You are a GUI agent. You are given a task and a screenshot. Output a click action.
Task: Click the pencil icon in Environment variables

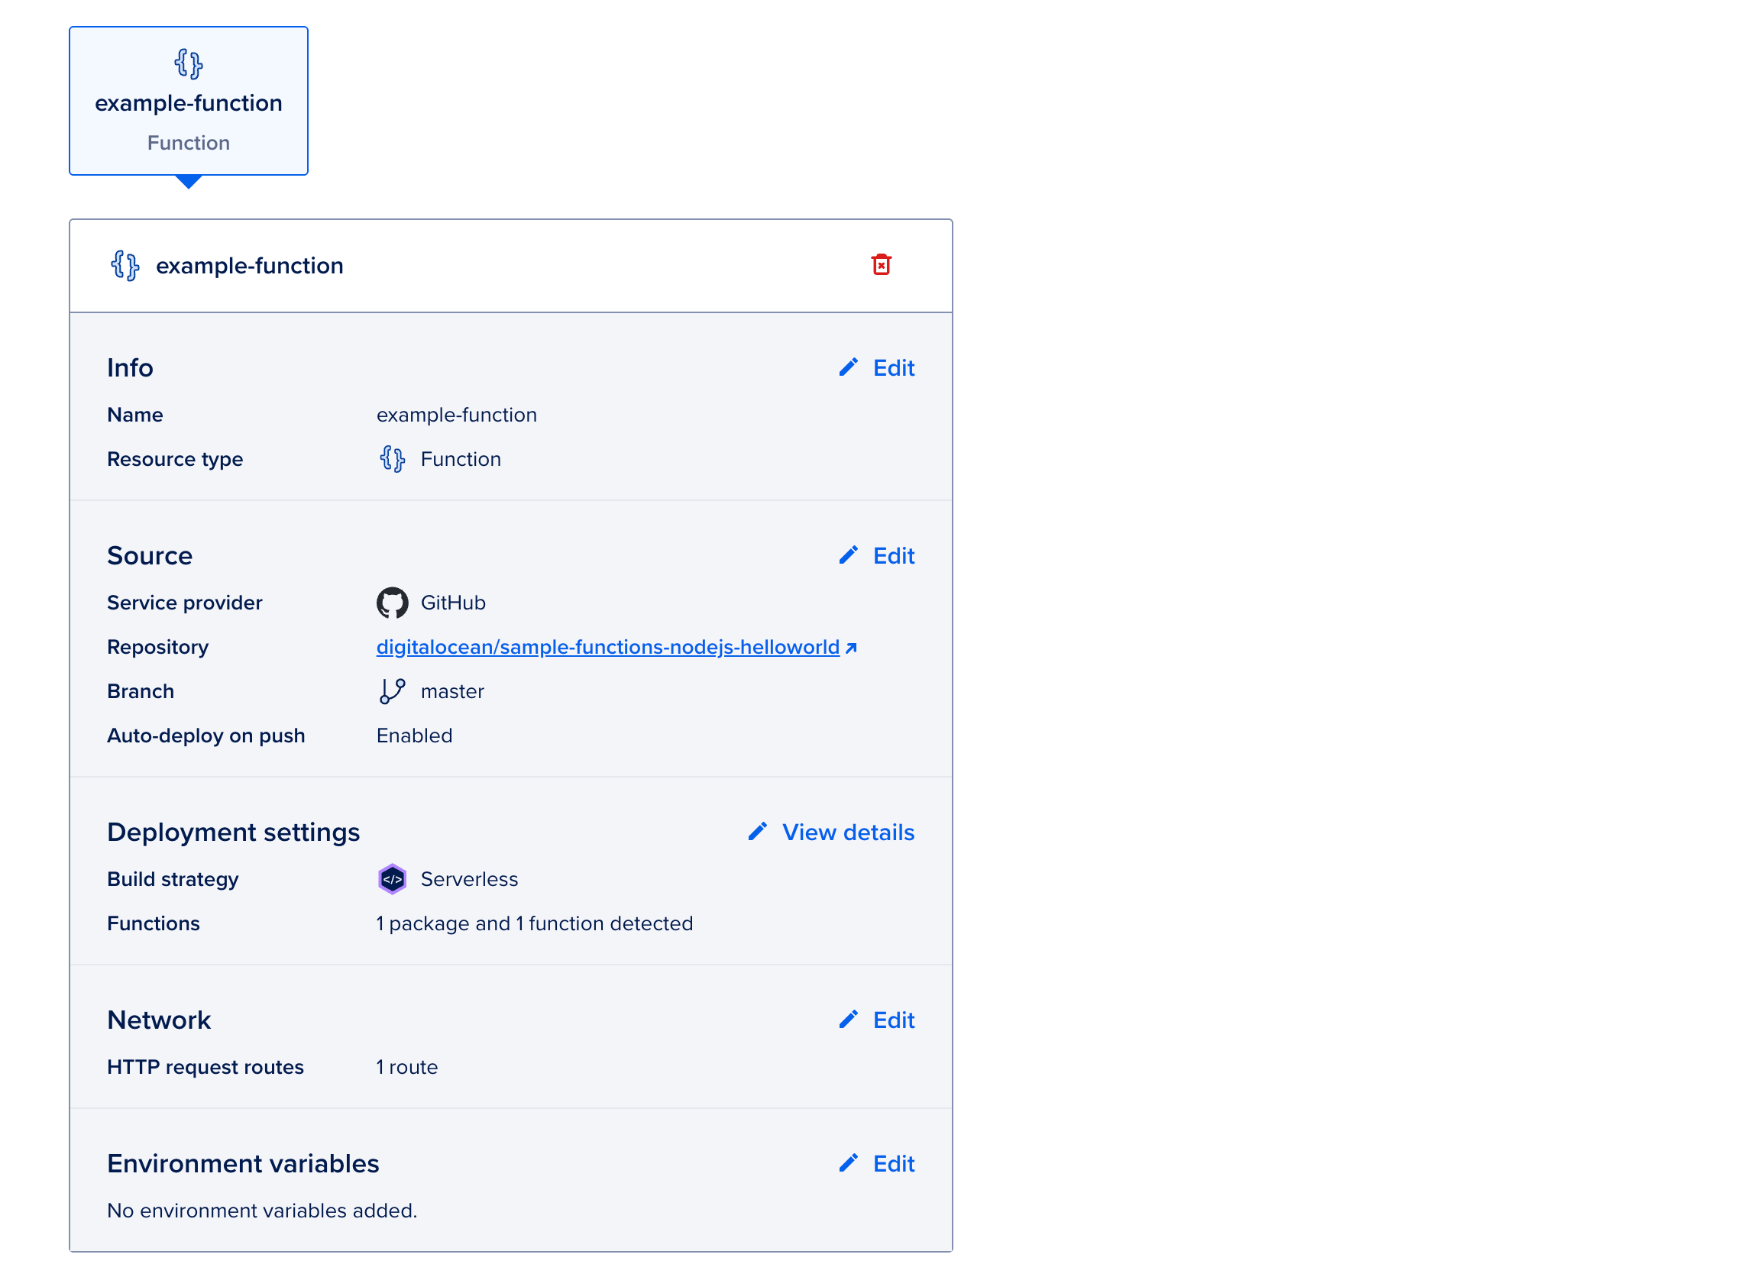848,1162
